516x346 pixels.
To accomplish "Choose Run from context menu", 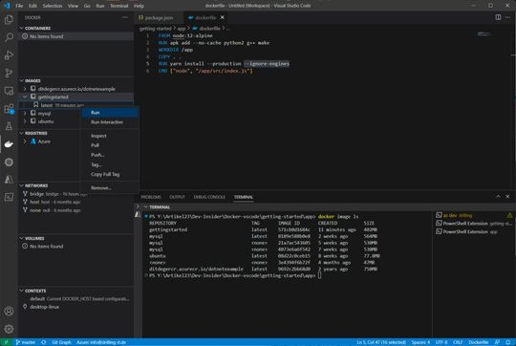I will pyautogui.click(x=110, y=113).
